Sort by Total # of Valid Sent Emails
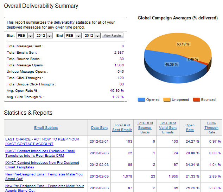223x192 pixels. (168, 127)
